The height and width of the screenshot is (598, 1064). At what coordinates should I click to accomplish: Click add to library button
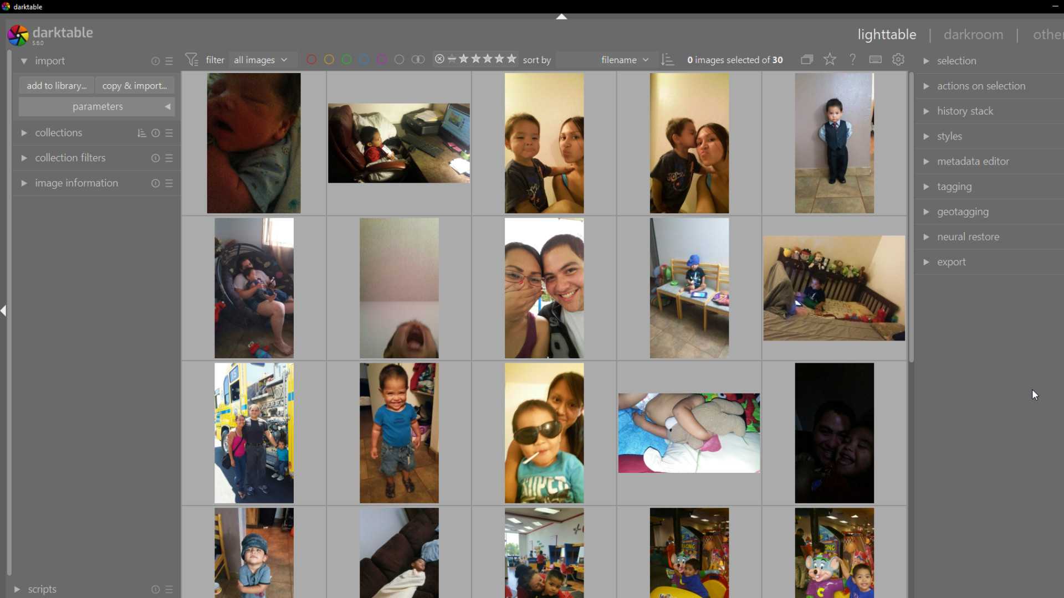click(x=57, y=86)
